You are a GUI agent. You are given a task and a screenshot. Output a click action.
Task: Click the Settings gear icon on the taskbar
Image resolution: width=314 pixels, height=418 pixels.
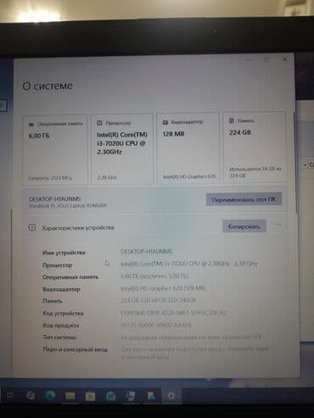pyautogui.click(x=171, y=396)
